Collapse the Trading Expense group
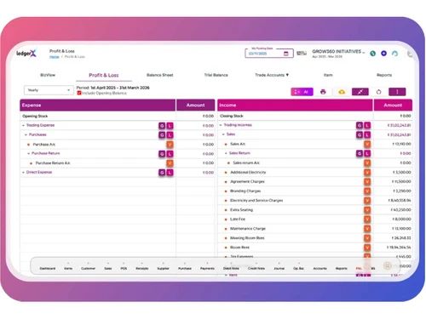The image size is (426, 319). [x=23, y=125]
